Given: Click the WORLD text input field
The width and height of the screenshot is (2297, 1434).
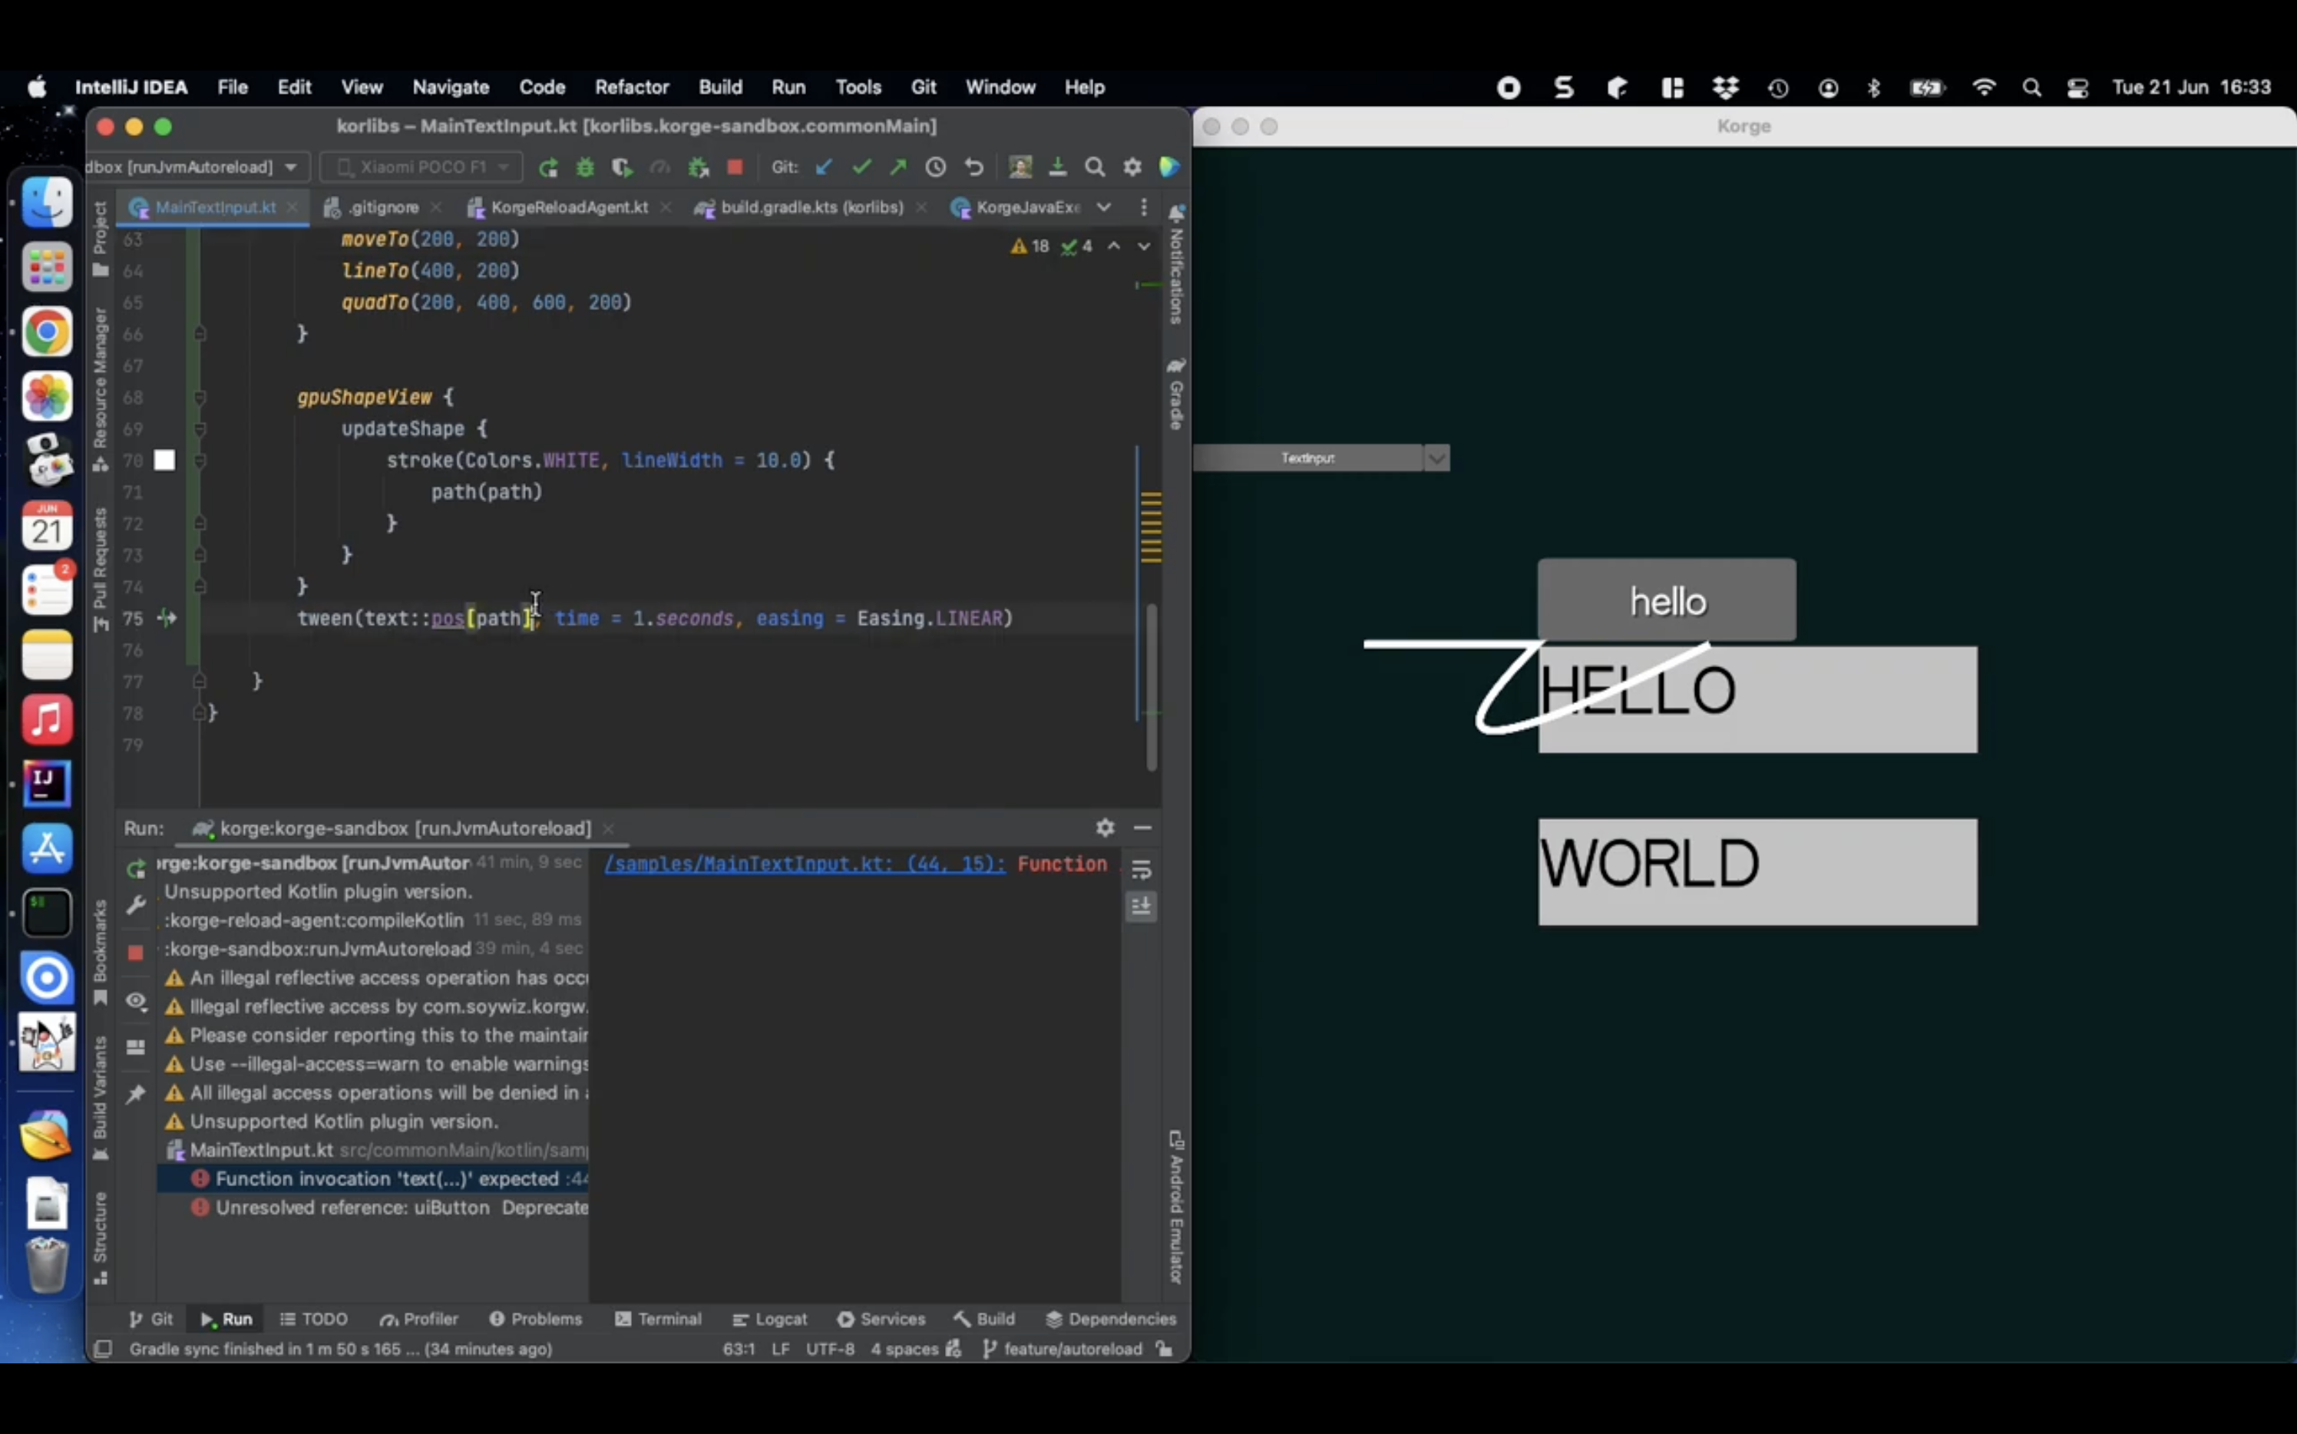Looking at the screenshot, I should coord(1757,871).
